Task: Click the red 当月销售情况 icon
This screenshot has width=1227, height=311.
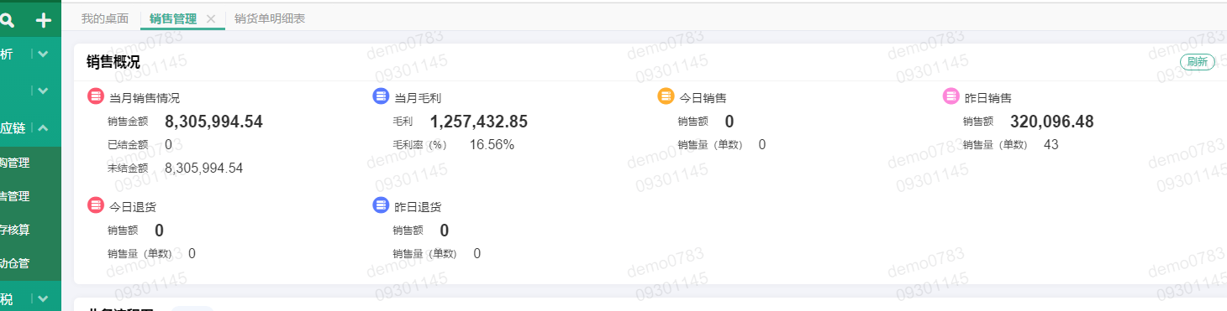Action: pos(96,97)
